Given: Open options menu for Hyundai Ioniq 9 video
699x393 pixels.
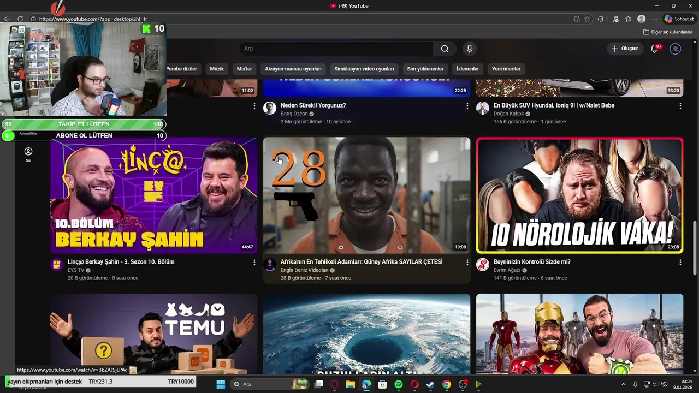Looking at the screenshot, I should [x=680, y=106].
